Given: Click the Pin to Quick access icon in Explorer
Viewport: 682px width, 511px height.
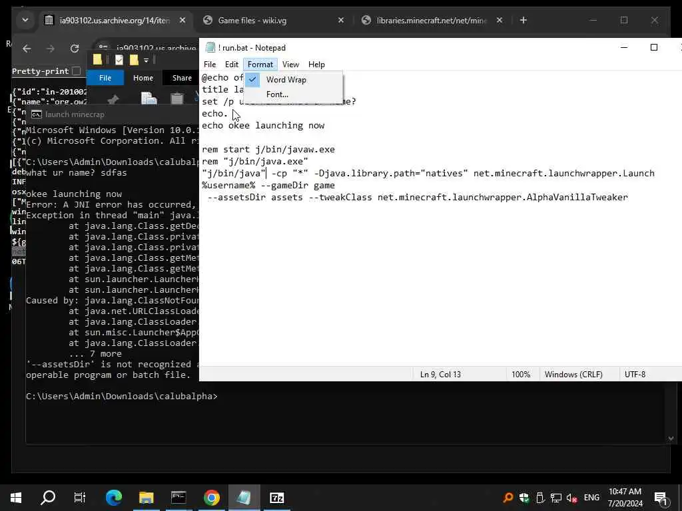Looking at the screenshot, I should pyautogui.click(x=113, y=100).
